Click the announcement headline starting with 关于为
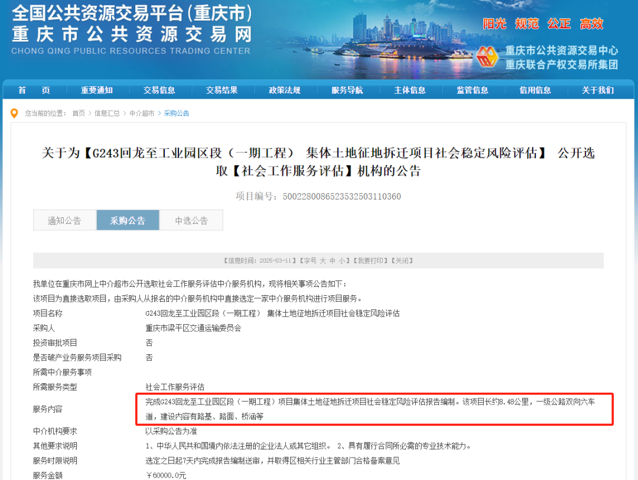 [318, 162]
